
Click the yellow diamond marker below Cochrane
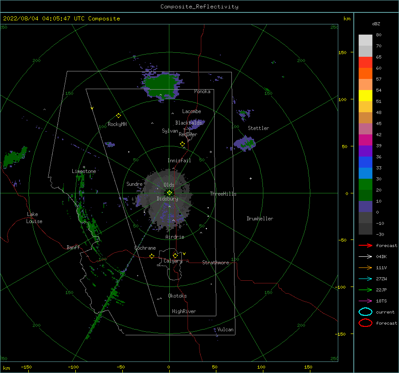[152, 256]
